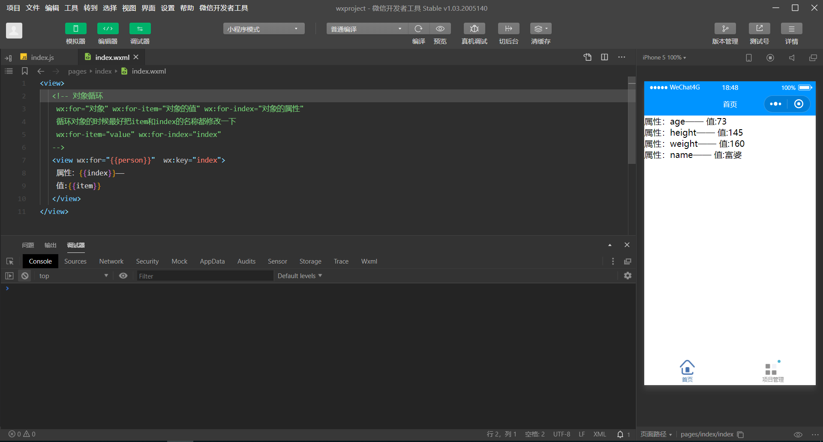
Task: Close the index.wxml editor tab
Action: coord(136,57)
